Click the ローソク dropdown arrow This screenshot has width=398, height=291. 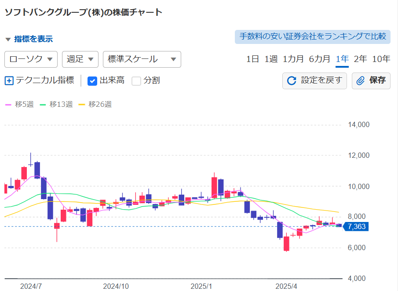click(50, 60)
